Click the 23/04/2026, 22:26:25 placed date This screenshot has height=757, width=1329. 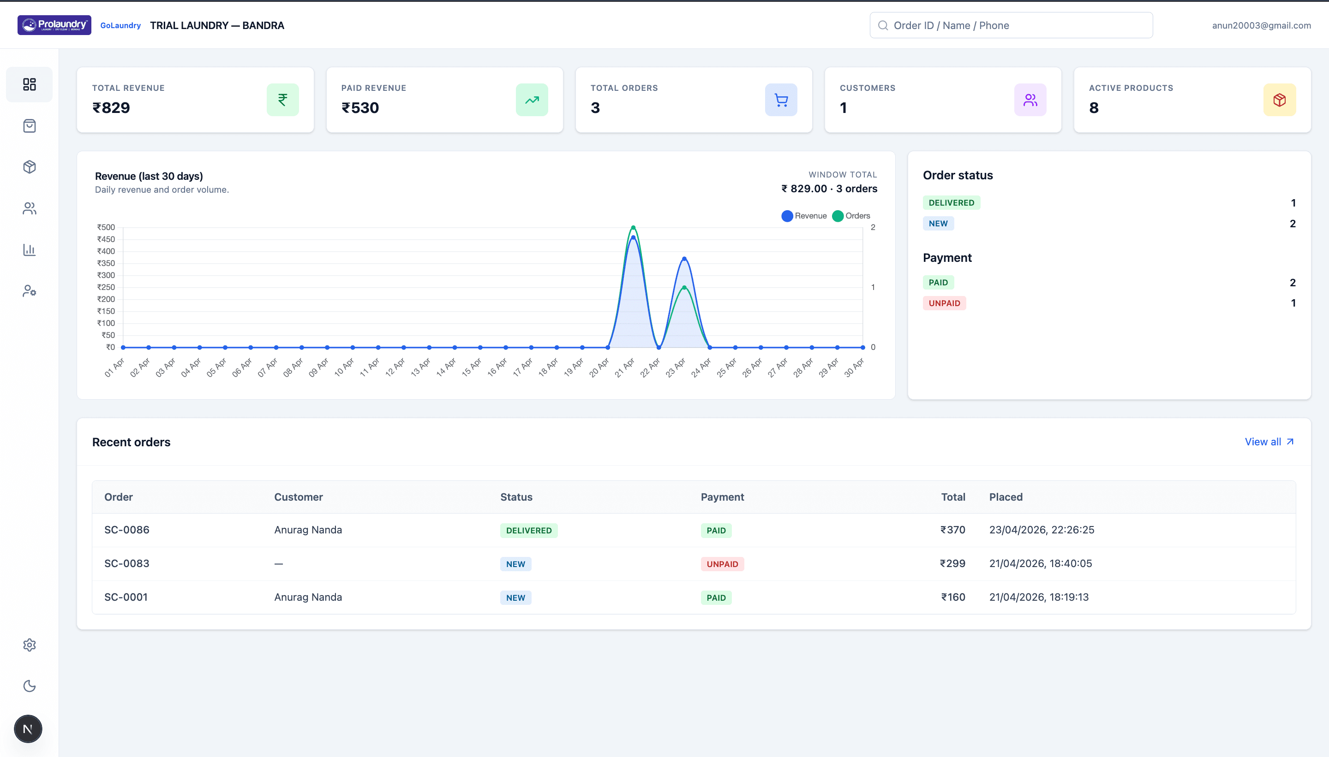(1042, 530)
